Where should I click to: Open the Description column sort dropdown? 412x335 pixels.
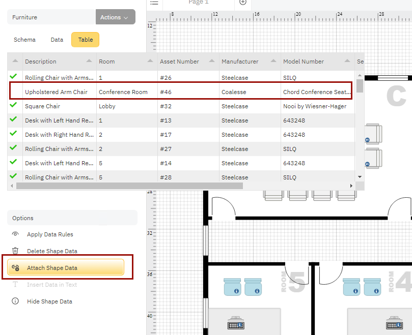click(x=90, y=61)
